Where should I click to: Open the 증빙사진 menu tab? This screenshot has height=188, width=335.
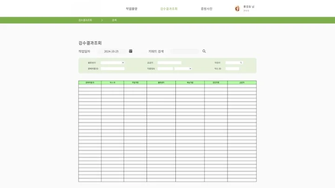click(207, 9)
